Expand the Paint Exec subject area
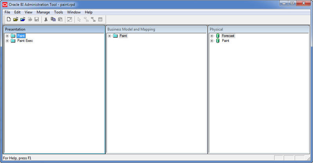313x163 pixels. coord(7,41)
